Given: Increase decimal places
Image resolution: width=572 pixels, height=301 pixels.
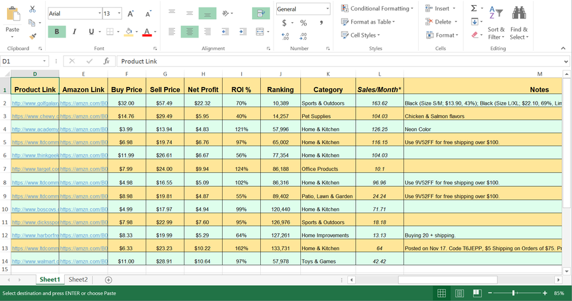Looking at the screenshot, I should point(285,36).
